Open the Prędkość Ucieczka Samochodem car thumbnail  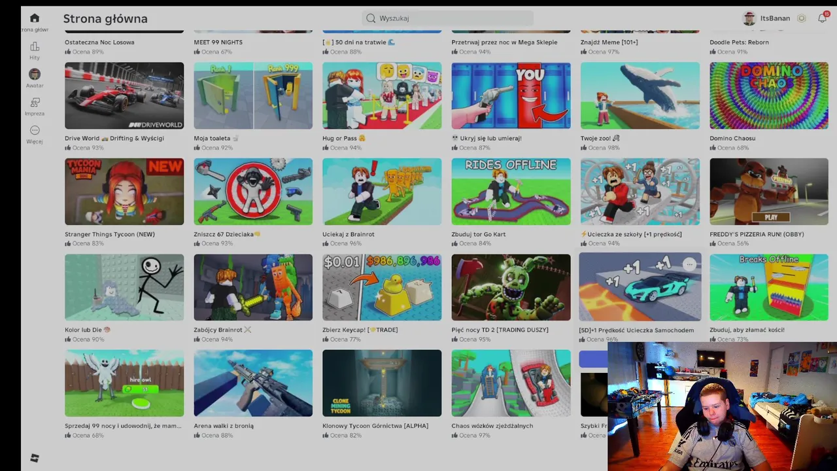(640, 287)
